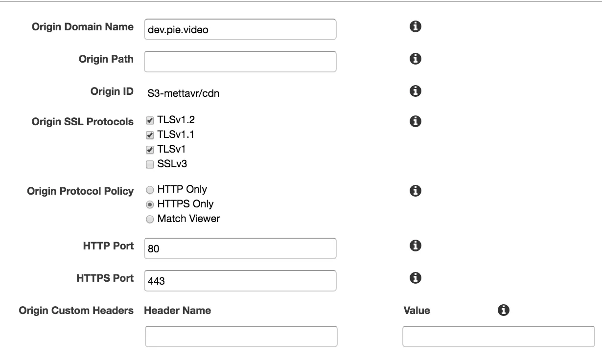Uncheck the TLSv1.2 checkbox
The height and width of the screenshot is (359, 602).
[150, 120]
